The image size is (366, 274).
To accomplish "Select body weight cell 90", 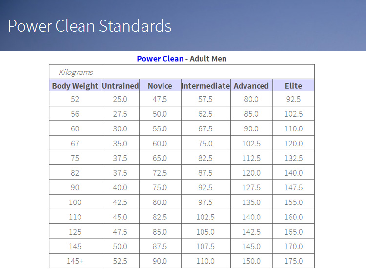I will [x=75, y=188].
